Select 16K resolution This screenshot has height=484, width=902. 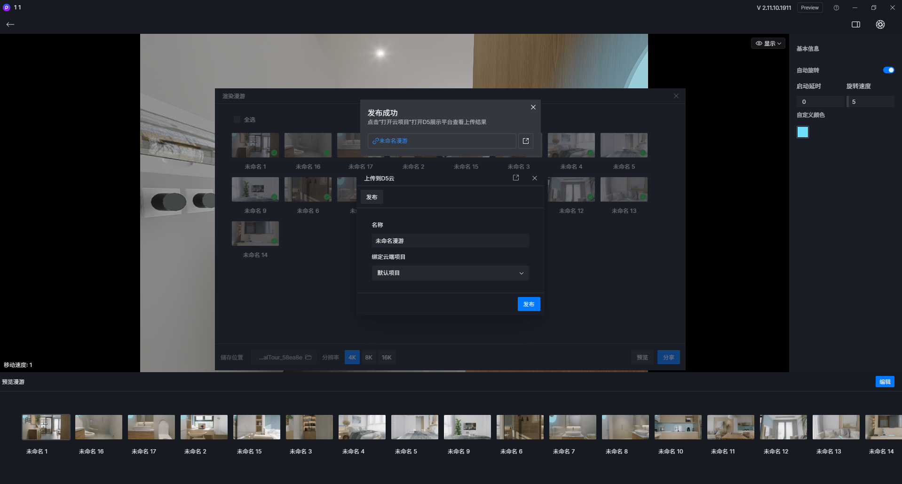(387, 358)
